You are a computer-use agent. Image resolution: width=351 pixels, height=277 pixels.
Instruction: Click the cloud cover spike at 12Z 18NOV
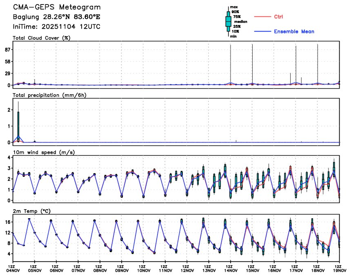[x=318, y=65]
